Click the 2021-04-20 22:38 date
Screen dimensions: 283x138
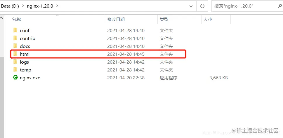[126, 78]
